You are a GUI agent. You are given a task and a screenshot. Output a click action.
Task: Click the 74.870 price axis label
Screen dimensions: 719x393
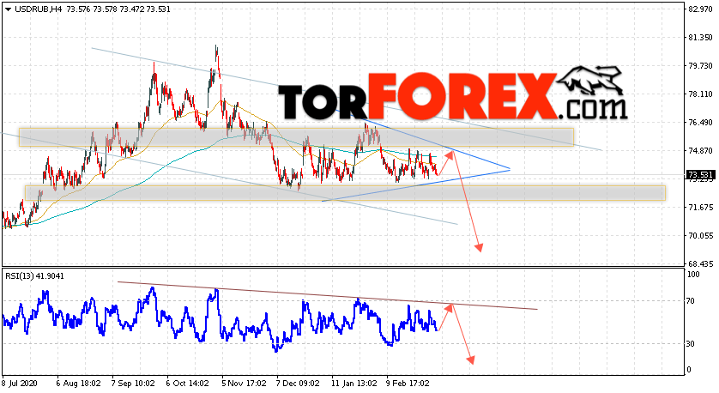[x=701, y=151]
